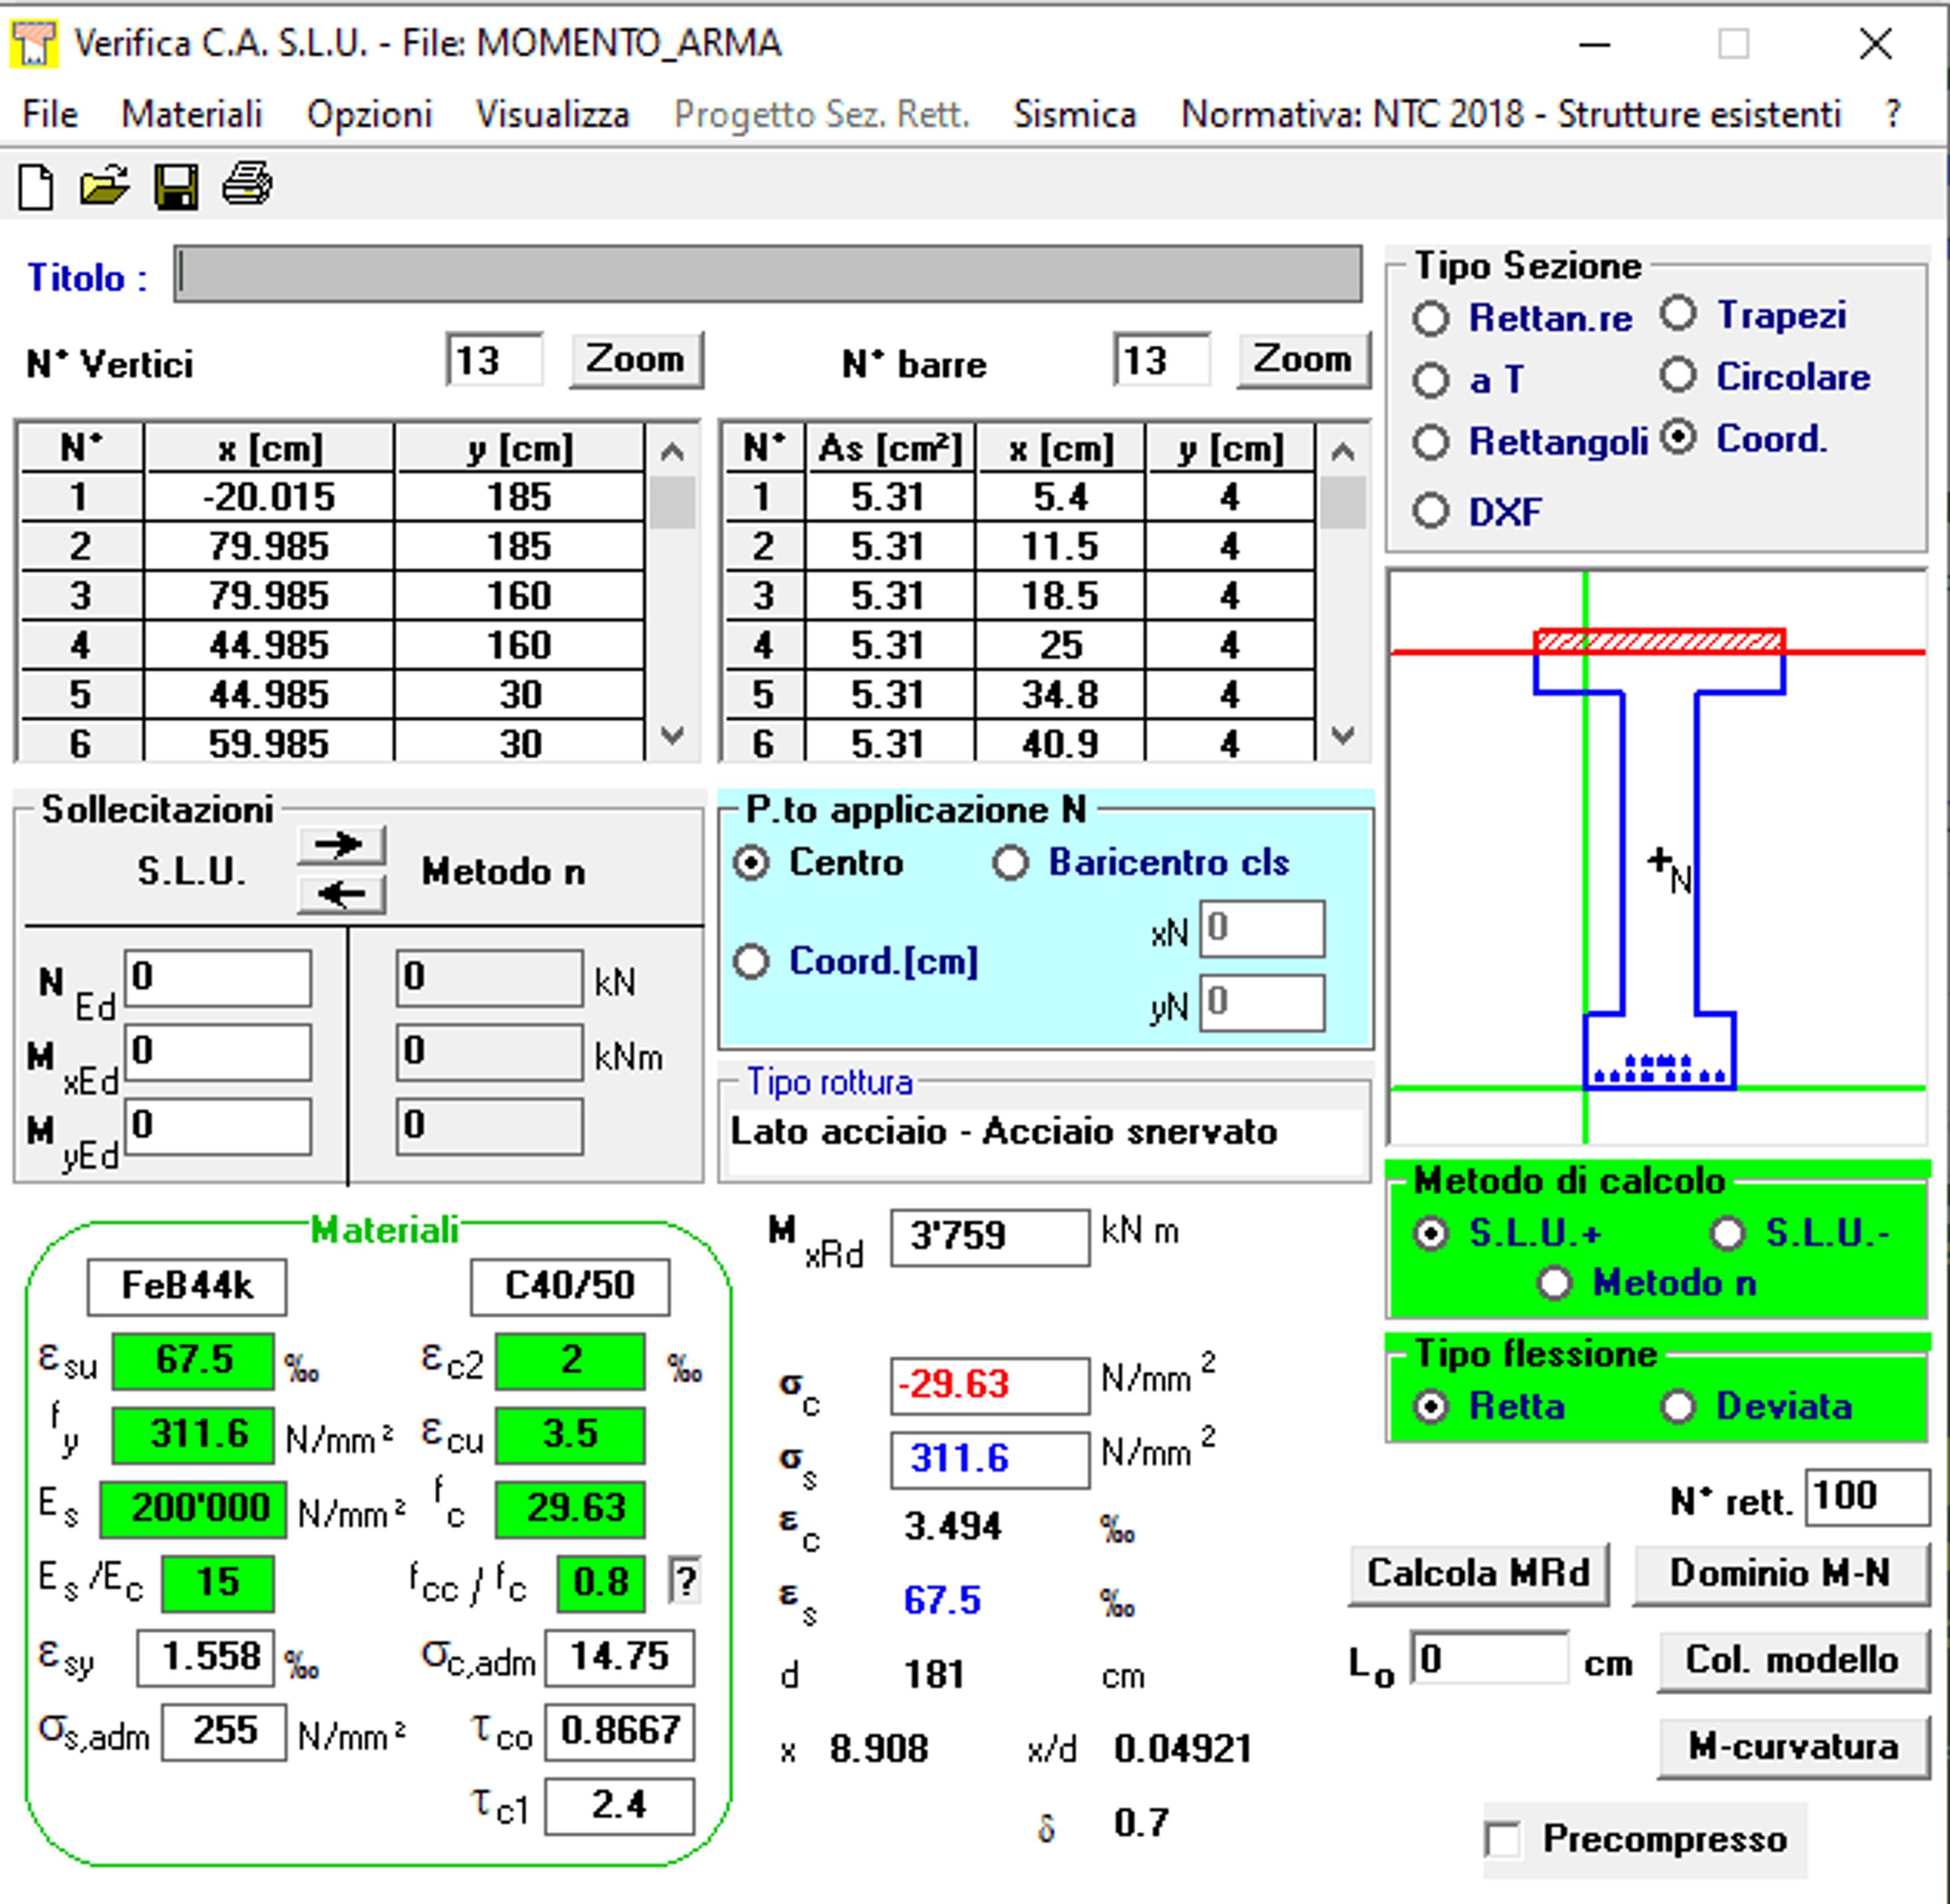Select Deviata flexion type
Screen dimensions: 1950x1904
tap(1679, 1407)
